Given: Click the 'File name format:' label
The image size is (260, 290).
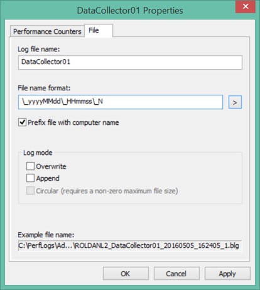Looking at the screenshot, I should tap(44, 88).
